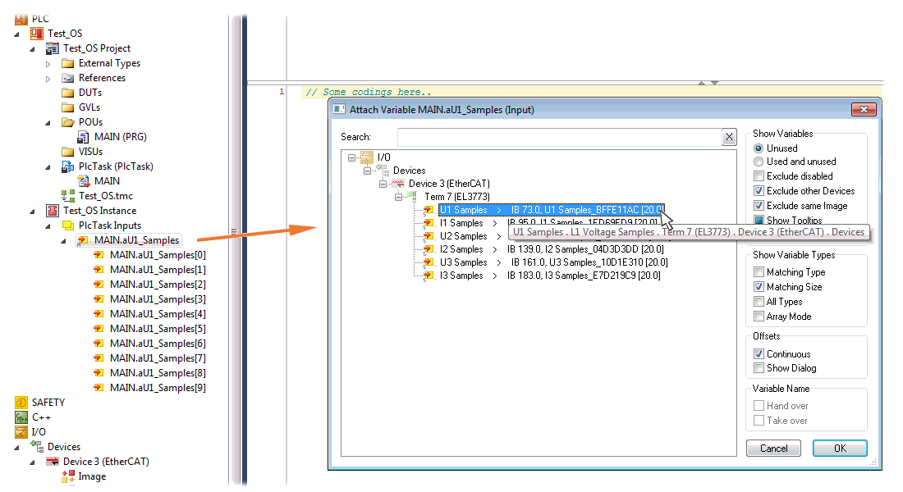Click the SAFETY node icon

point(21,403)
